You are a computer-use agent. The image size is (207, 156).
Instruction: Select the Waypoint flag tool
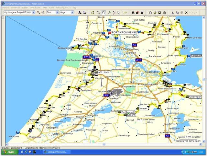[x=109, y=13]
